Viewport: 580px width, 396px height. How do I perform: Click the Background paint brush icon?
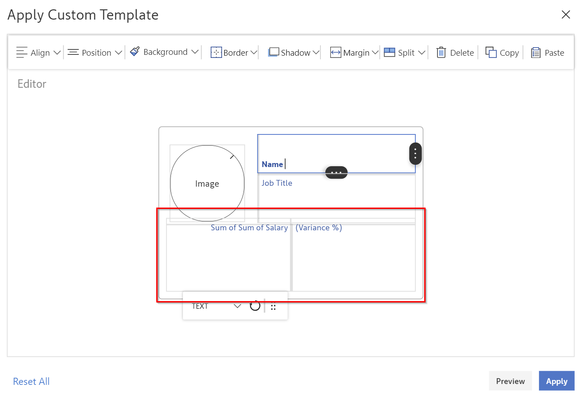coord(135,52)
